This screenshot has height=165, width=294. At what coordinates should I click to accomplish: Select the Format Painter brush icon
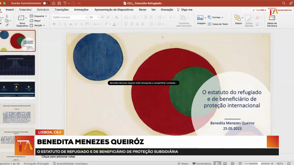(7, 25)
